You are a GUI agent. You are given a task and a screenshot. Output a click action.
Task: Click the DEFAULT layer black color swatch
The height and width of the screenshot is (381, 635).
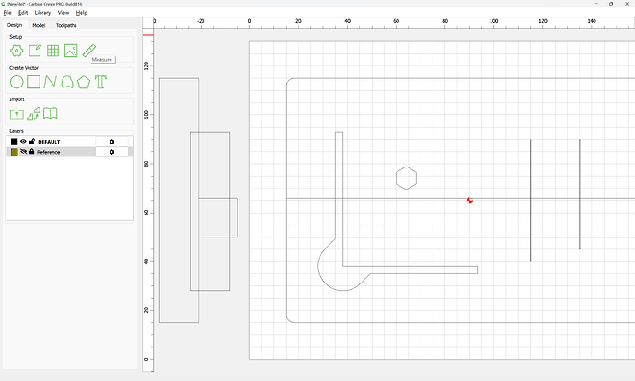[14, 142]
